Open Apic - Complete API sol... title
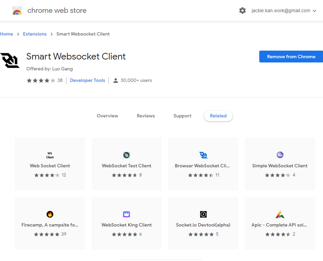323x261 pixels. (x=279, y=225)
